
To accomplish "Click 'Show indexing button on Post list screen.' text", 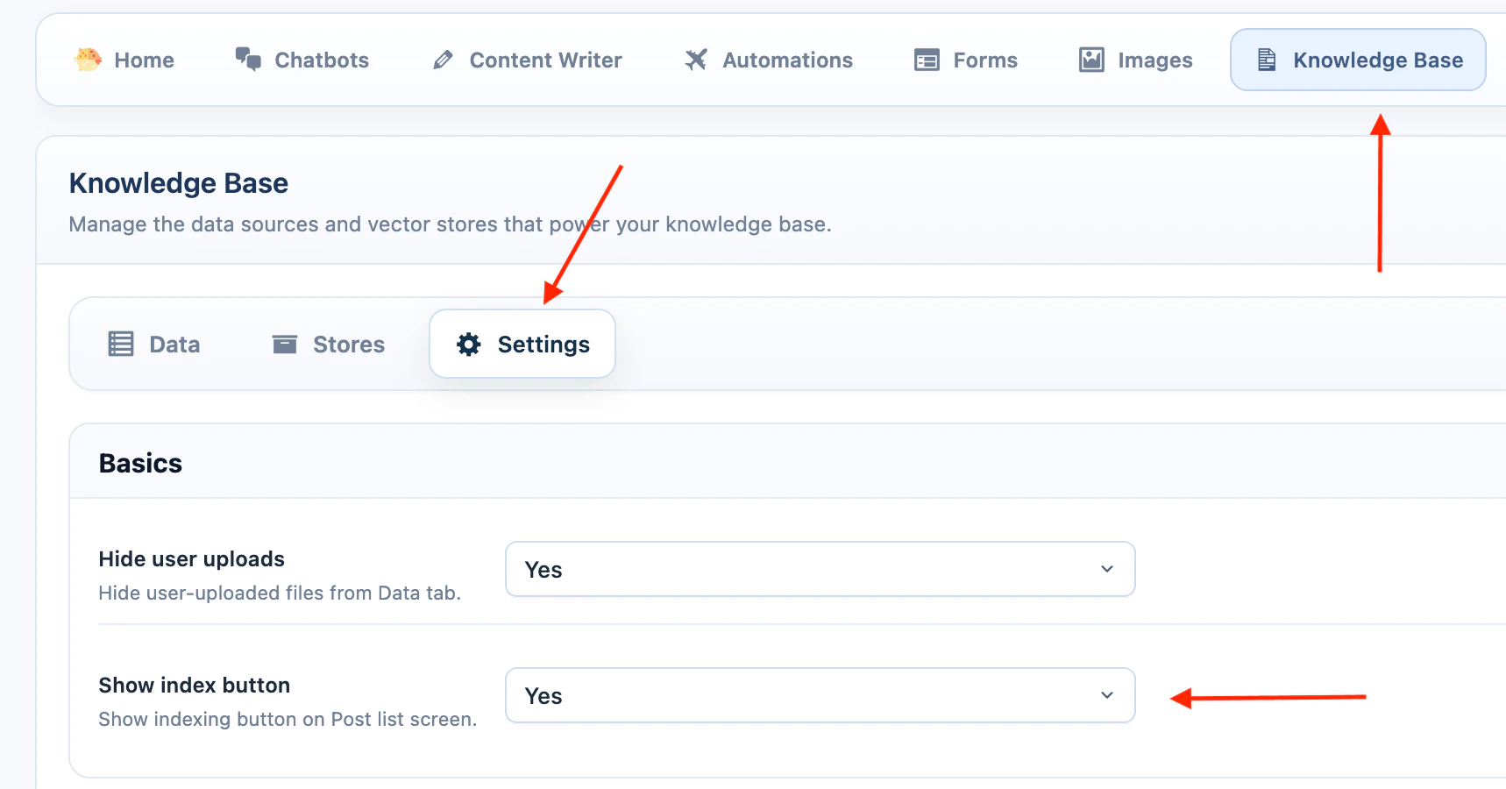I will pyautogui.click(x=288, y=720).
